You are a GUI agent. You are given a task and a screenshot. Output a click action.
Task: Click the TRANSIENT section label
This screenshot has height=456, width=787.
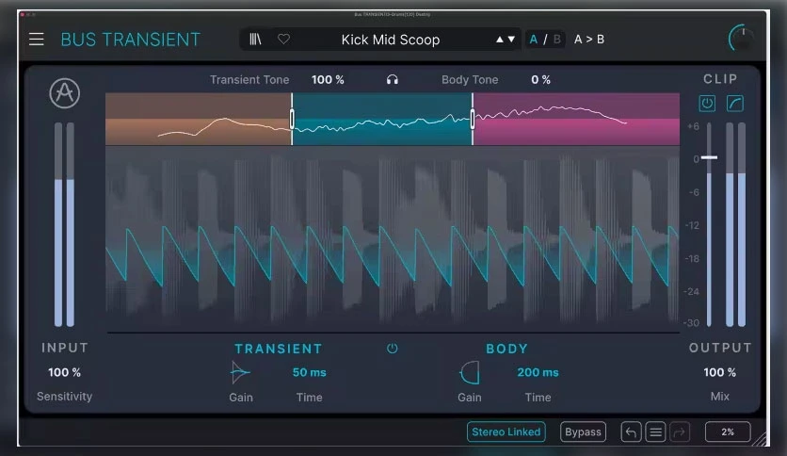279,349
